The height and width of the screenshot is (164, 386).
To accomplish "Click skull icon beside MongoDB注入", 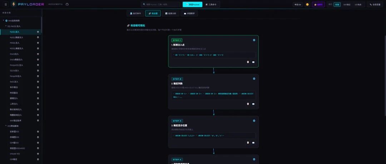I will (38, 76).
